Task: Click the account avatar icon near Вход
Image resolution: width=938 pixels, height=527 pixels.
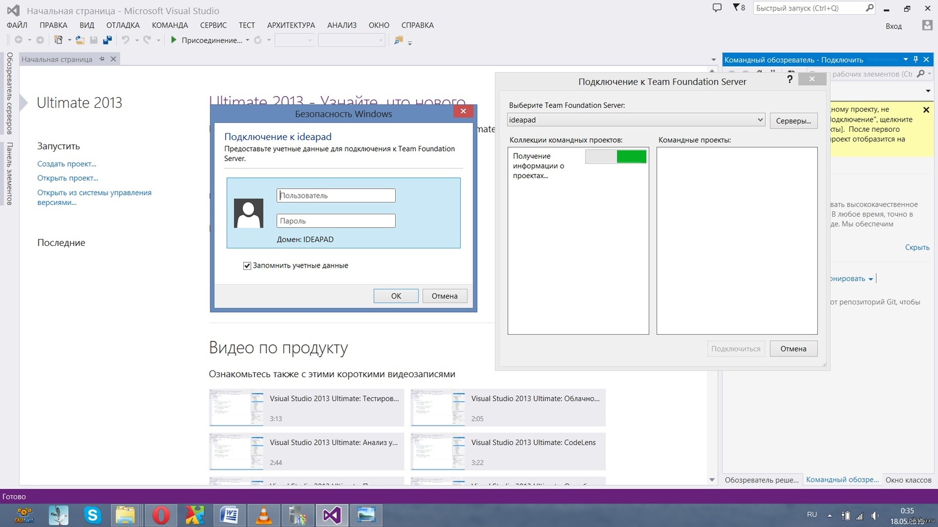Action: click(927, 25)
